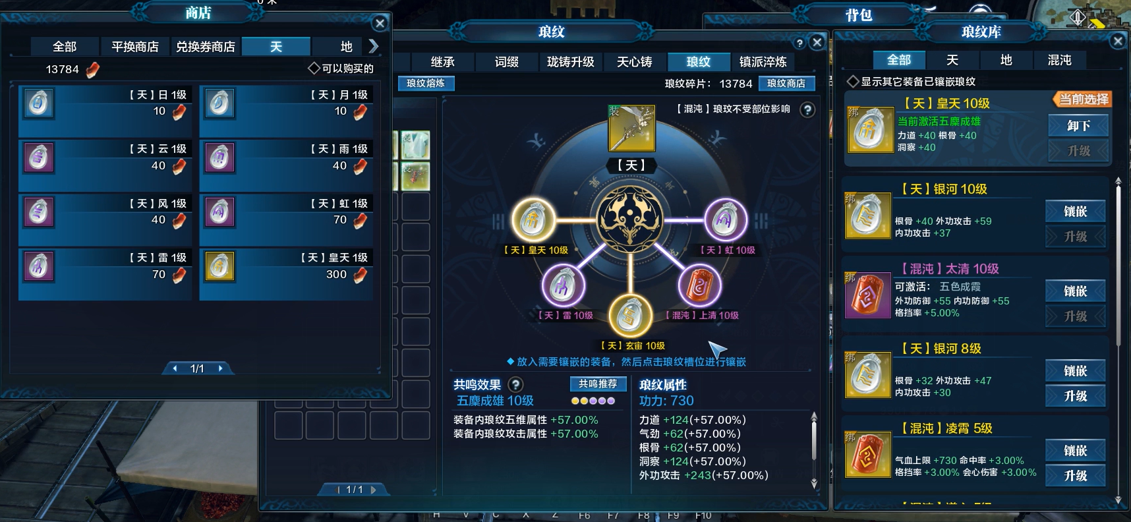Open help icon beside 共鸣效果
The height and width of the screenshot is (522, 1131).
(x=516, y=384)
